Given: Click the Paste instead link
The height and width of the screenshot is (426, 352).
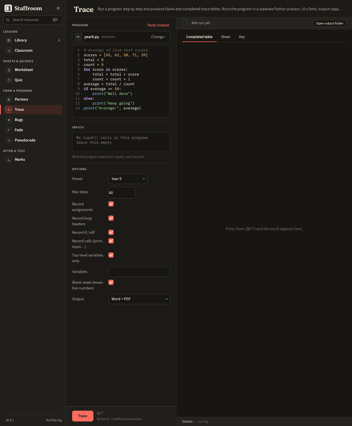Looking at the screenshot, I should click(158, 25).
